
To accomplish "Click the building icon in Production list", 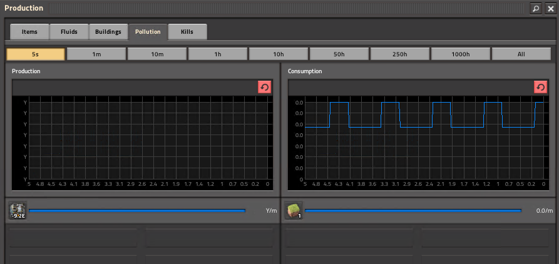I will click(x=18, y=211).
